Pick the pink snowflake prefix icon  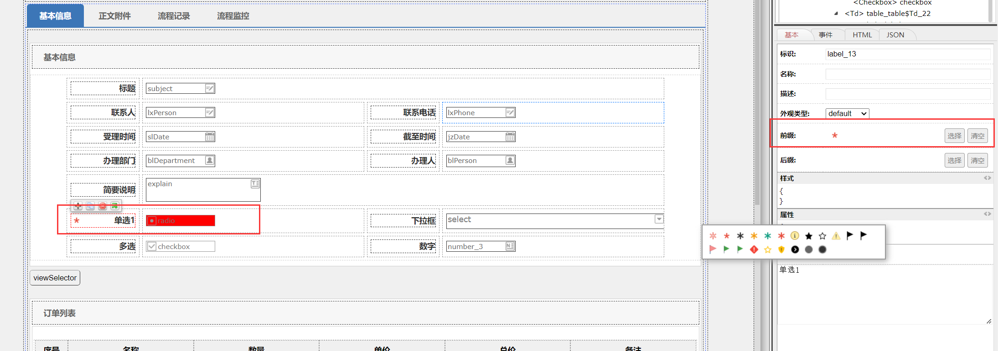point(713,236)
